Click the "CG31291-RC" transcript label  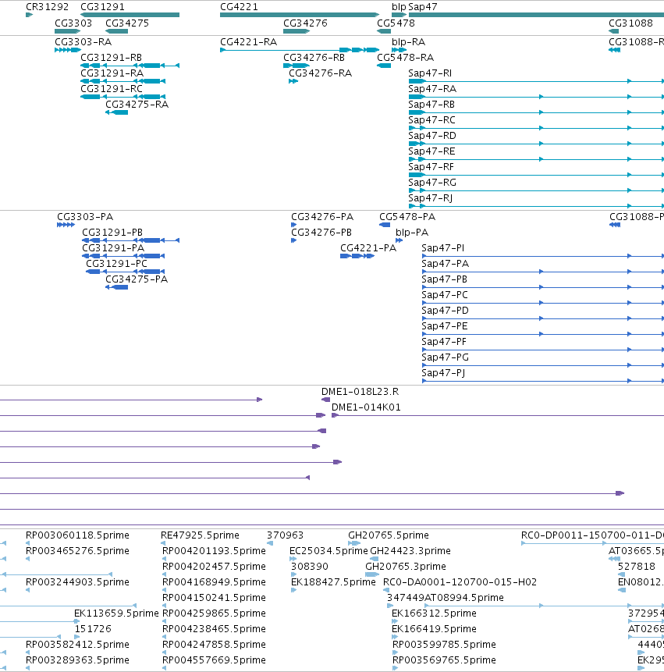112,89
